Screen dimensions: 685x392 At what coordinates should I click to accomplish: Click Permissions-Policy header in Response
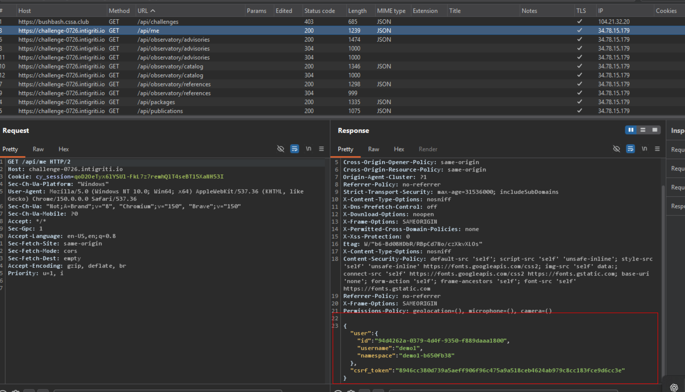coord(448,311)
